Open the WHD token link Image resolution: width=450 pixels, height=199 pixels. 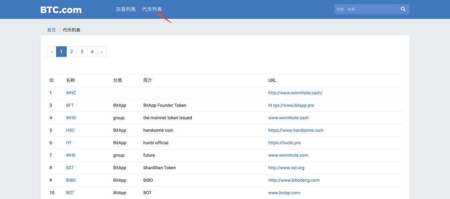(71, 118)
